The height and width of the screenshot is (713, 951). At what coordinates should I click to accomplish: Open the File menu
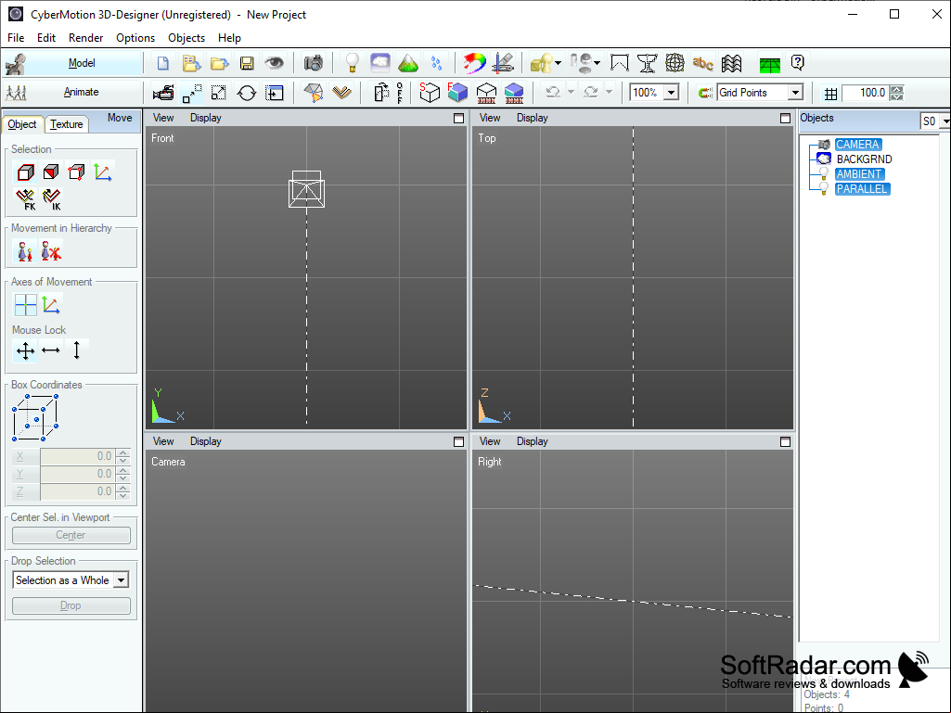pos(16,38)
